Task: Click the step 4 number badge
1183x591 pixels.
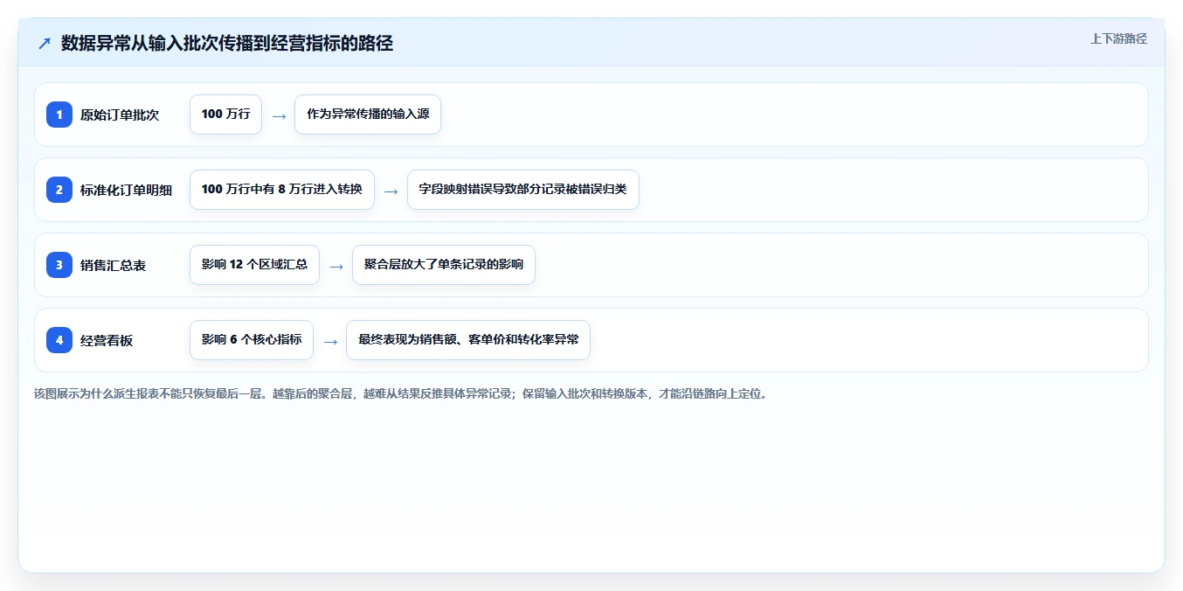Action: click(59, 340)
